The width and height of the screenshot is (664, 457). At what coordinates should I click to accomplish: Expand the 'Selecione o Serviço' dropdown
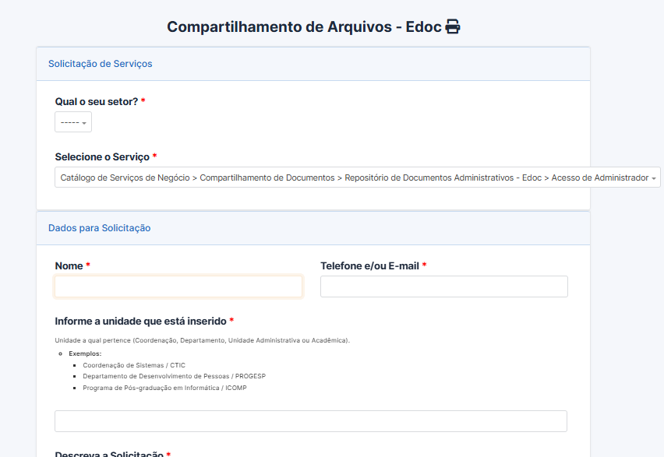pyautogui.click(x=357, y=178)
